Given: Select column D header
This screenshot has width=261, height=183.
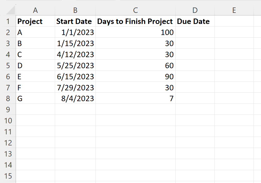Looking at the screenshot, I should pyautogui.click(x=195, y=10).
